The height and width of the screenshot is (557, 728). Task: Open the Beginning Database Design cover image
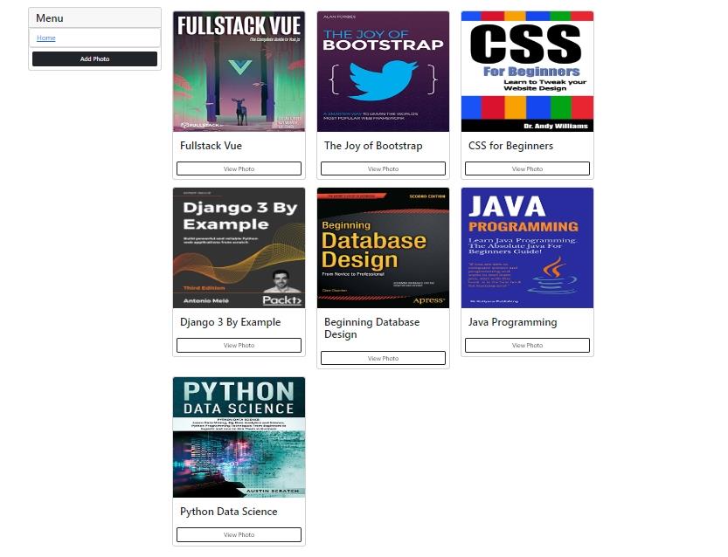[x=383, y=248]
